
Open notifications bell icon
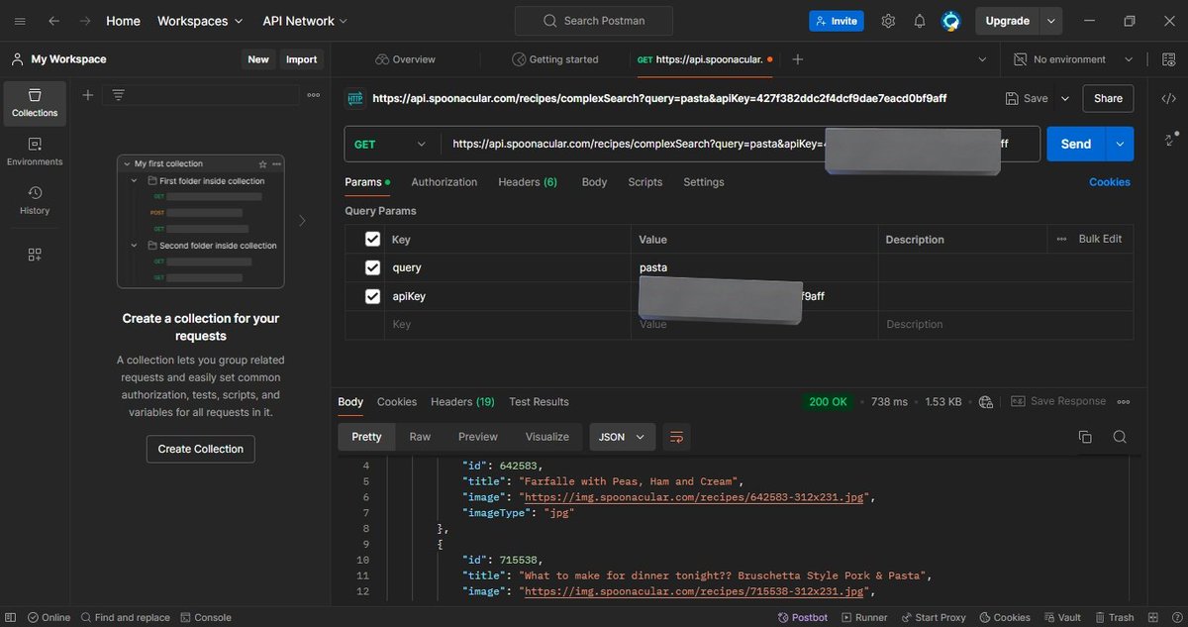pos(920,21)
